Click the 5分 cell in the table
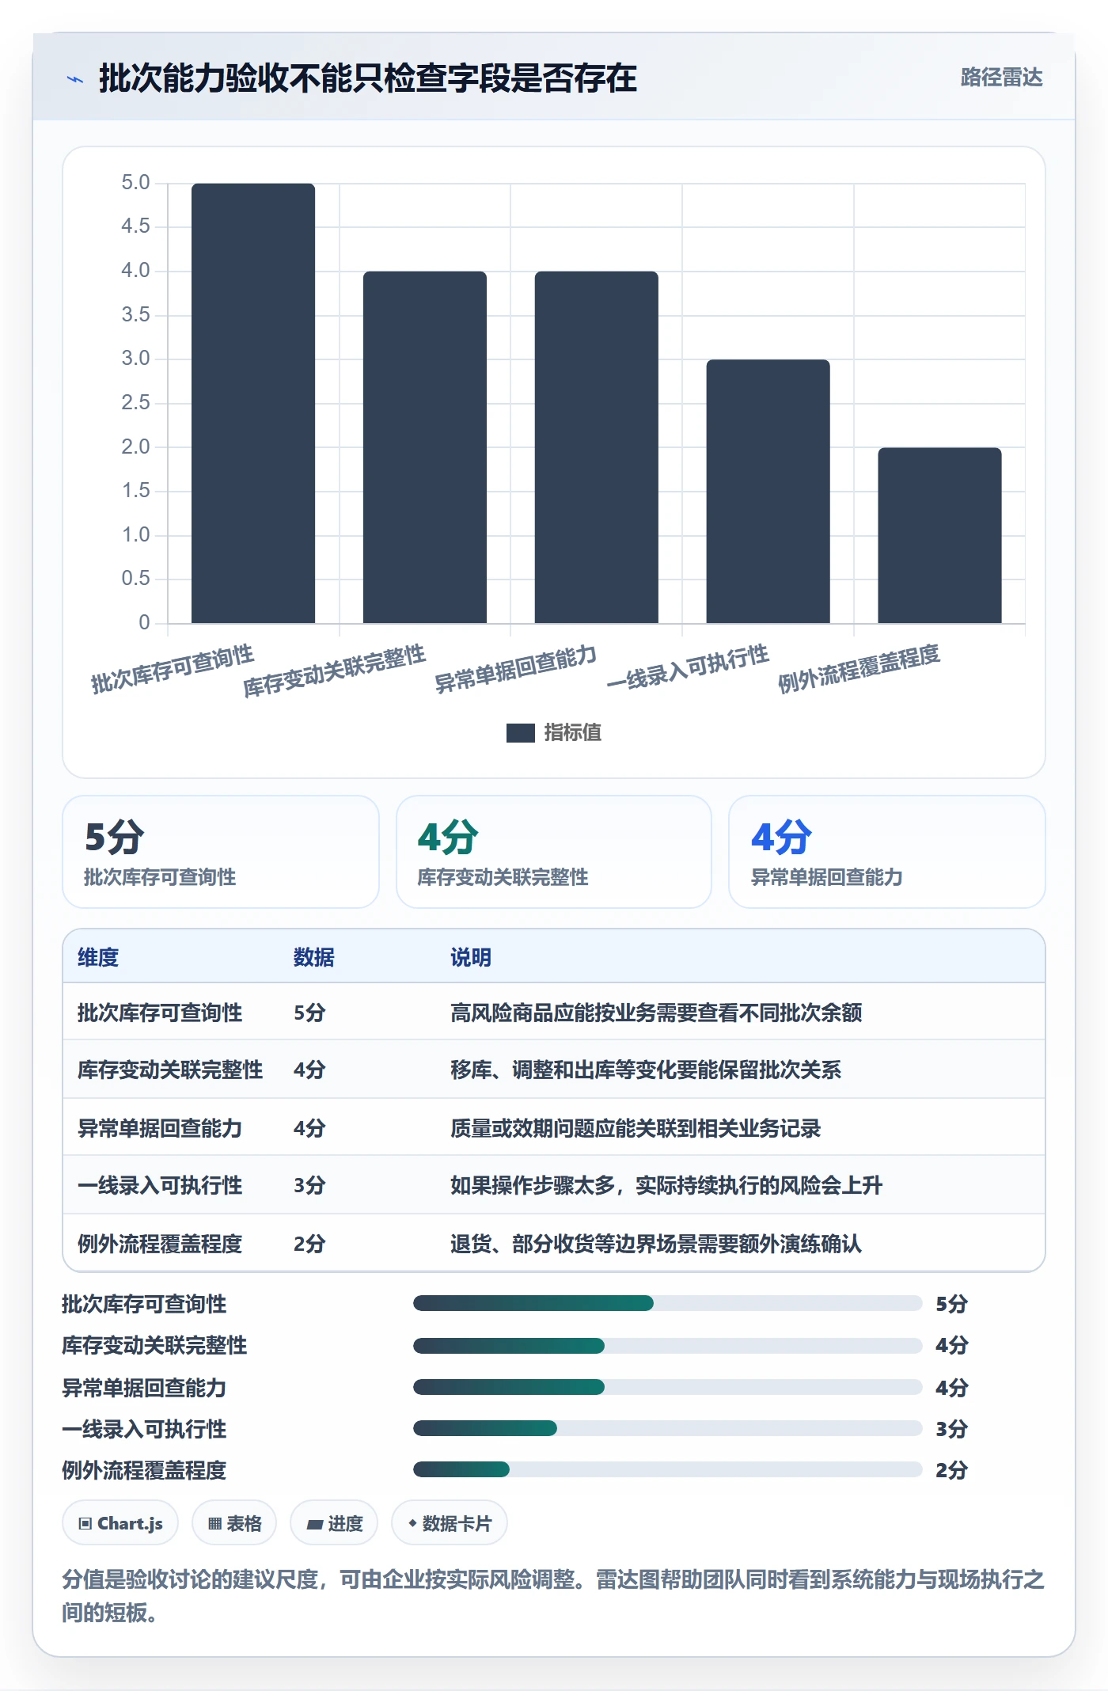The image size is (1108, 1691). (309, 1013)
